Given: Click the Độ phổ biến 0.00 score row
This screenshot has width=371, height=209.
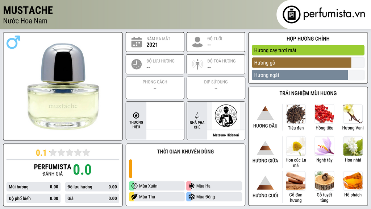Looking at the screenshot, I should point(33,198).
